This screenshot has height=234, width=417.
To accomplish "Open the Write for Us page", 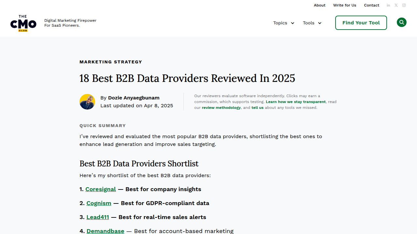I will [345, 5].
